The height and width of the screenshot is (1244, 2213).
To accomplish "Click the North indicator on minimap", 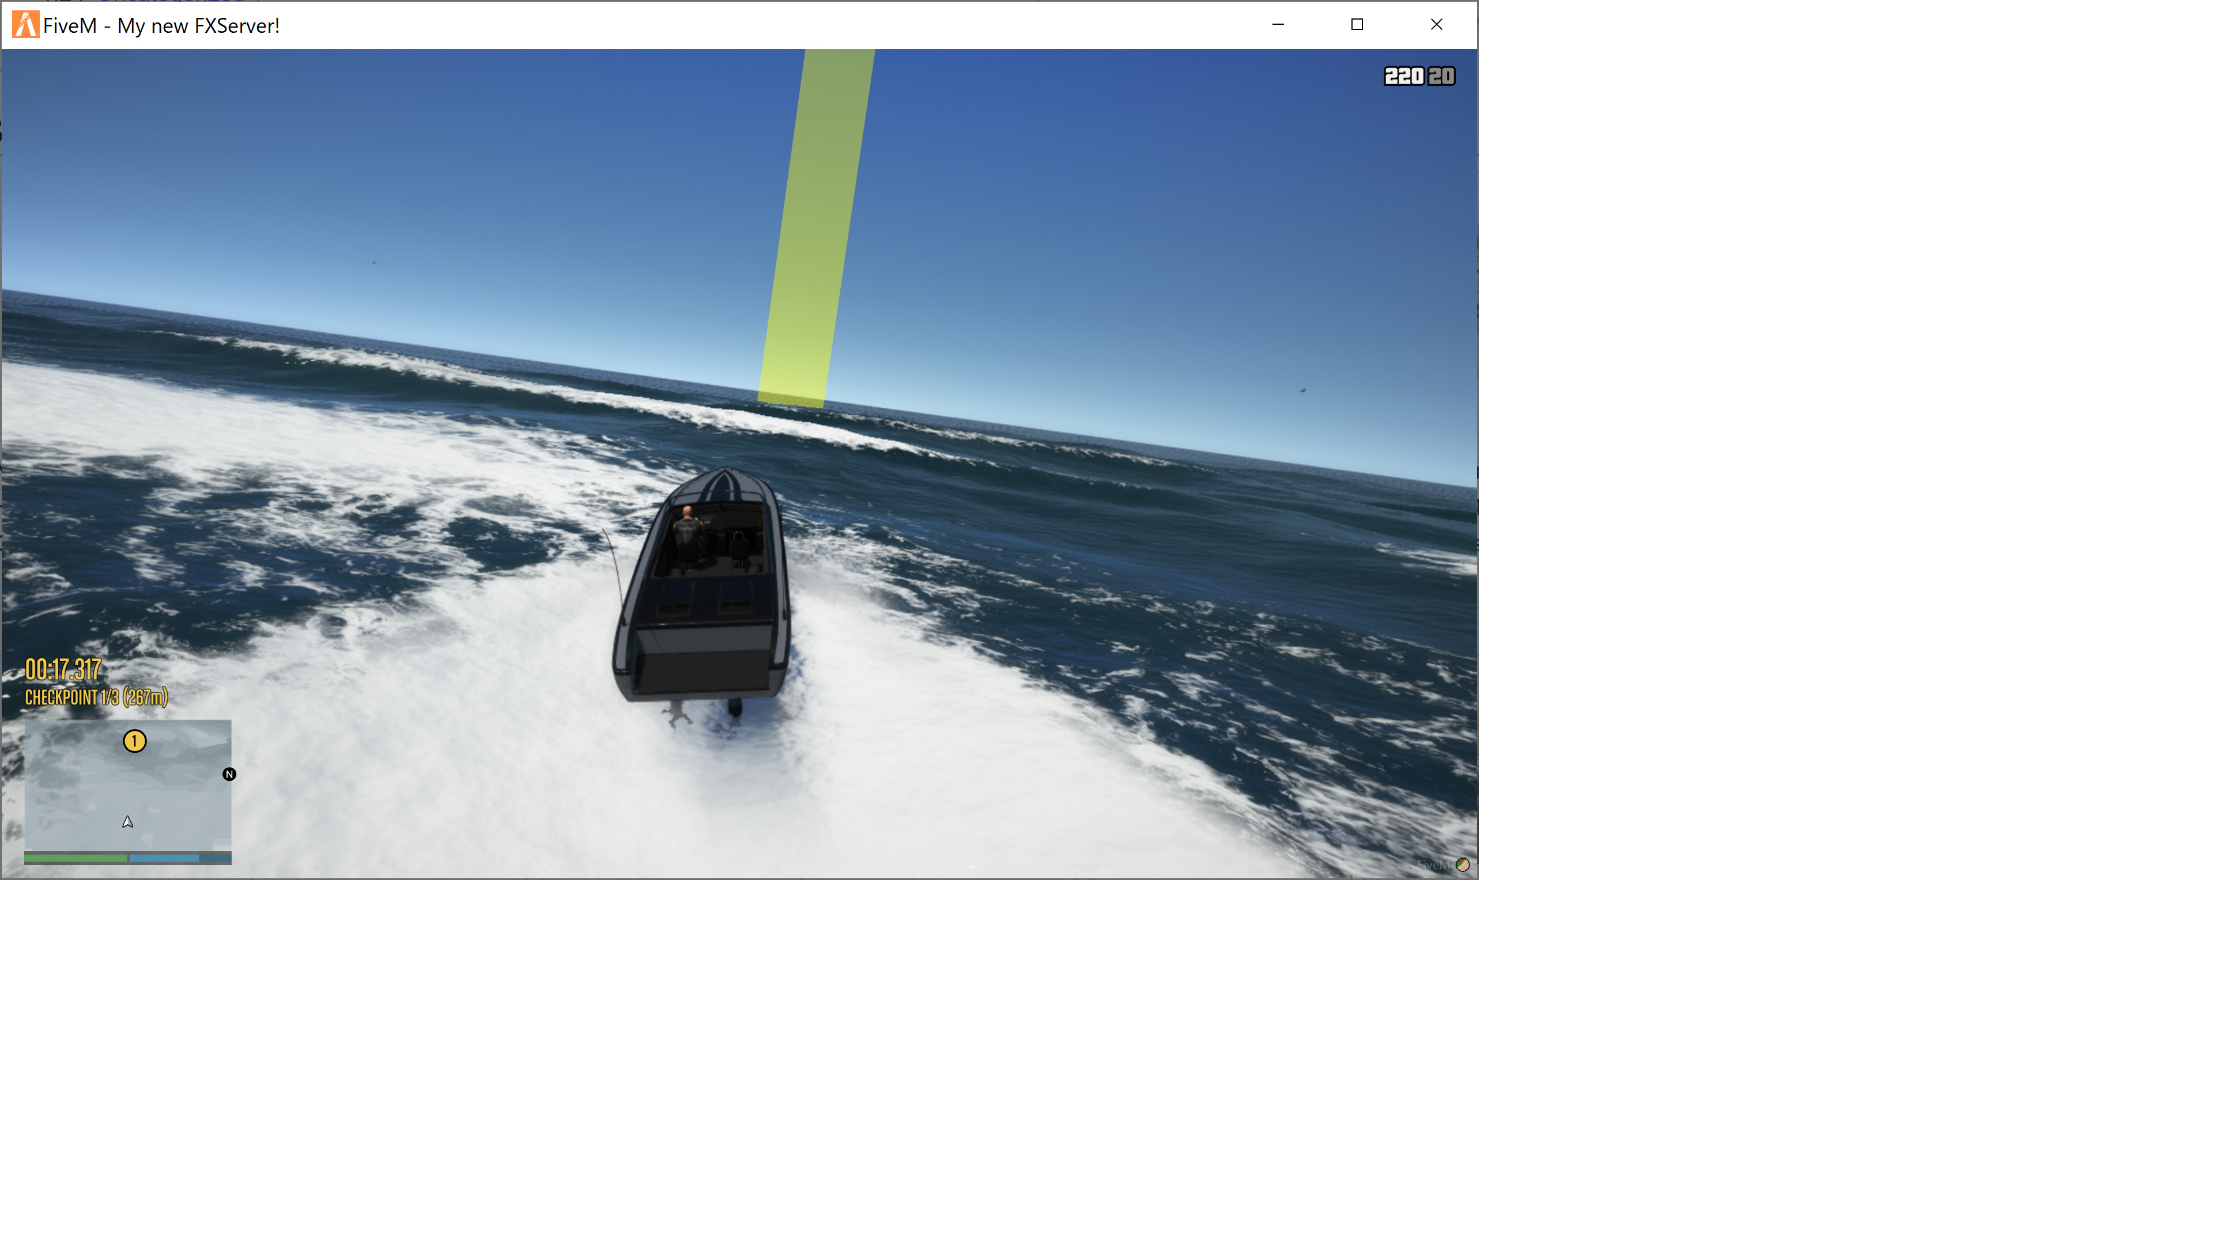I will coord(229,775).
